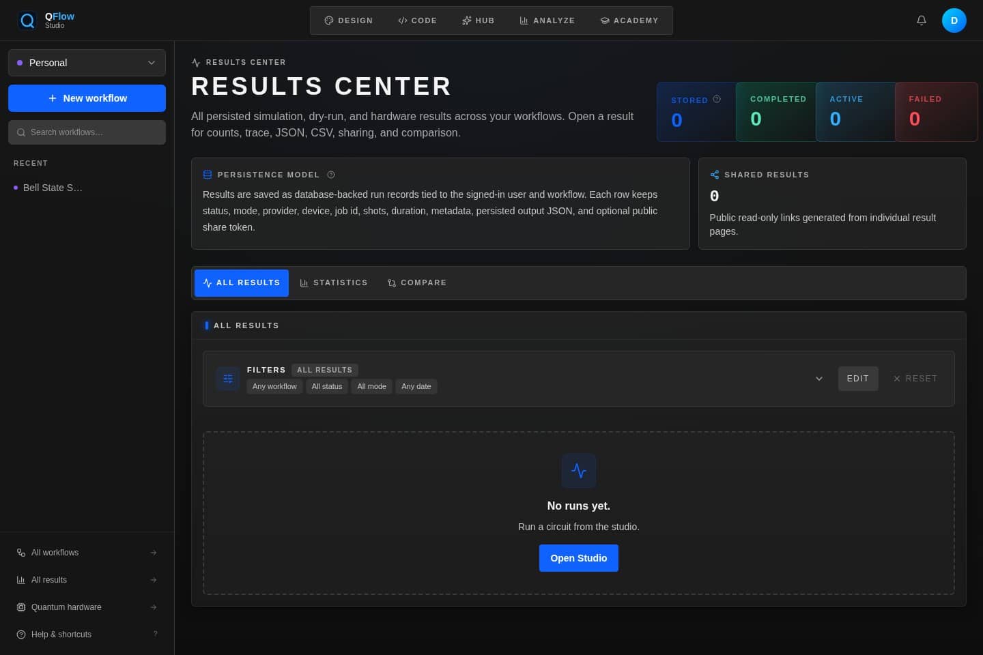Click the COMPLETED stat card

tap(776, 112)
